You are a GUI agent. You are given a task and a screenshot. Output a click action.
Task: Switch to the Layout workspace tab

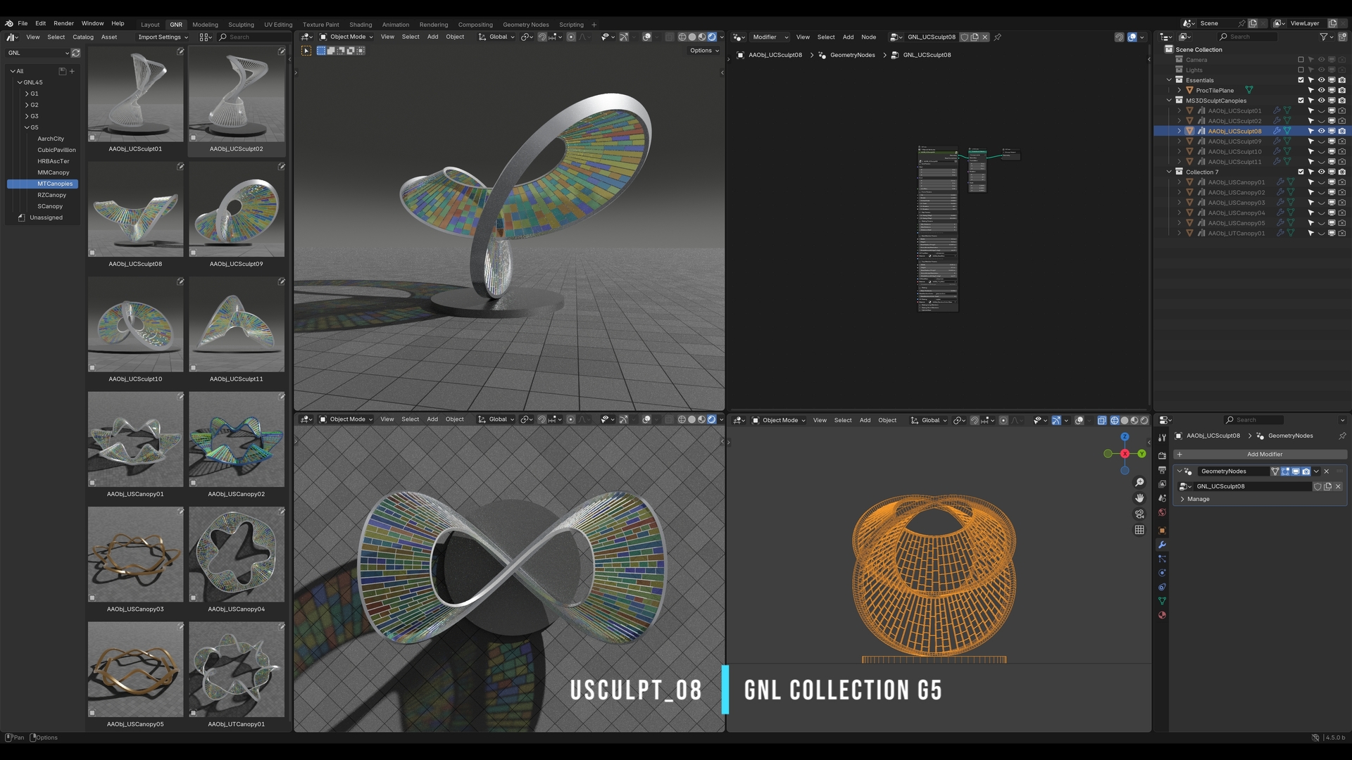click(x=150, y=25)
